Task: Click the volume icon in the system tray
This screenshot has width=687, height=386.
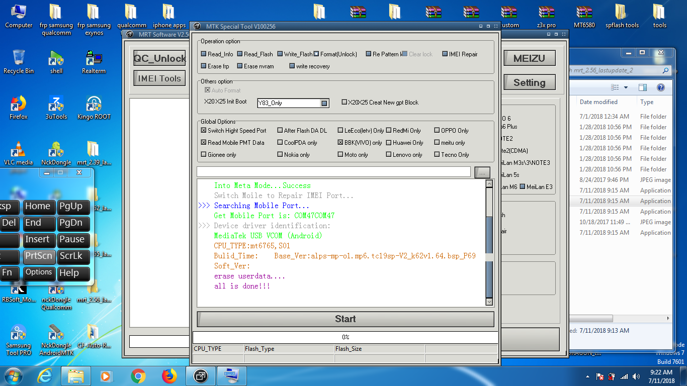Action: click(636, 376)
